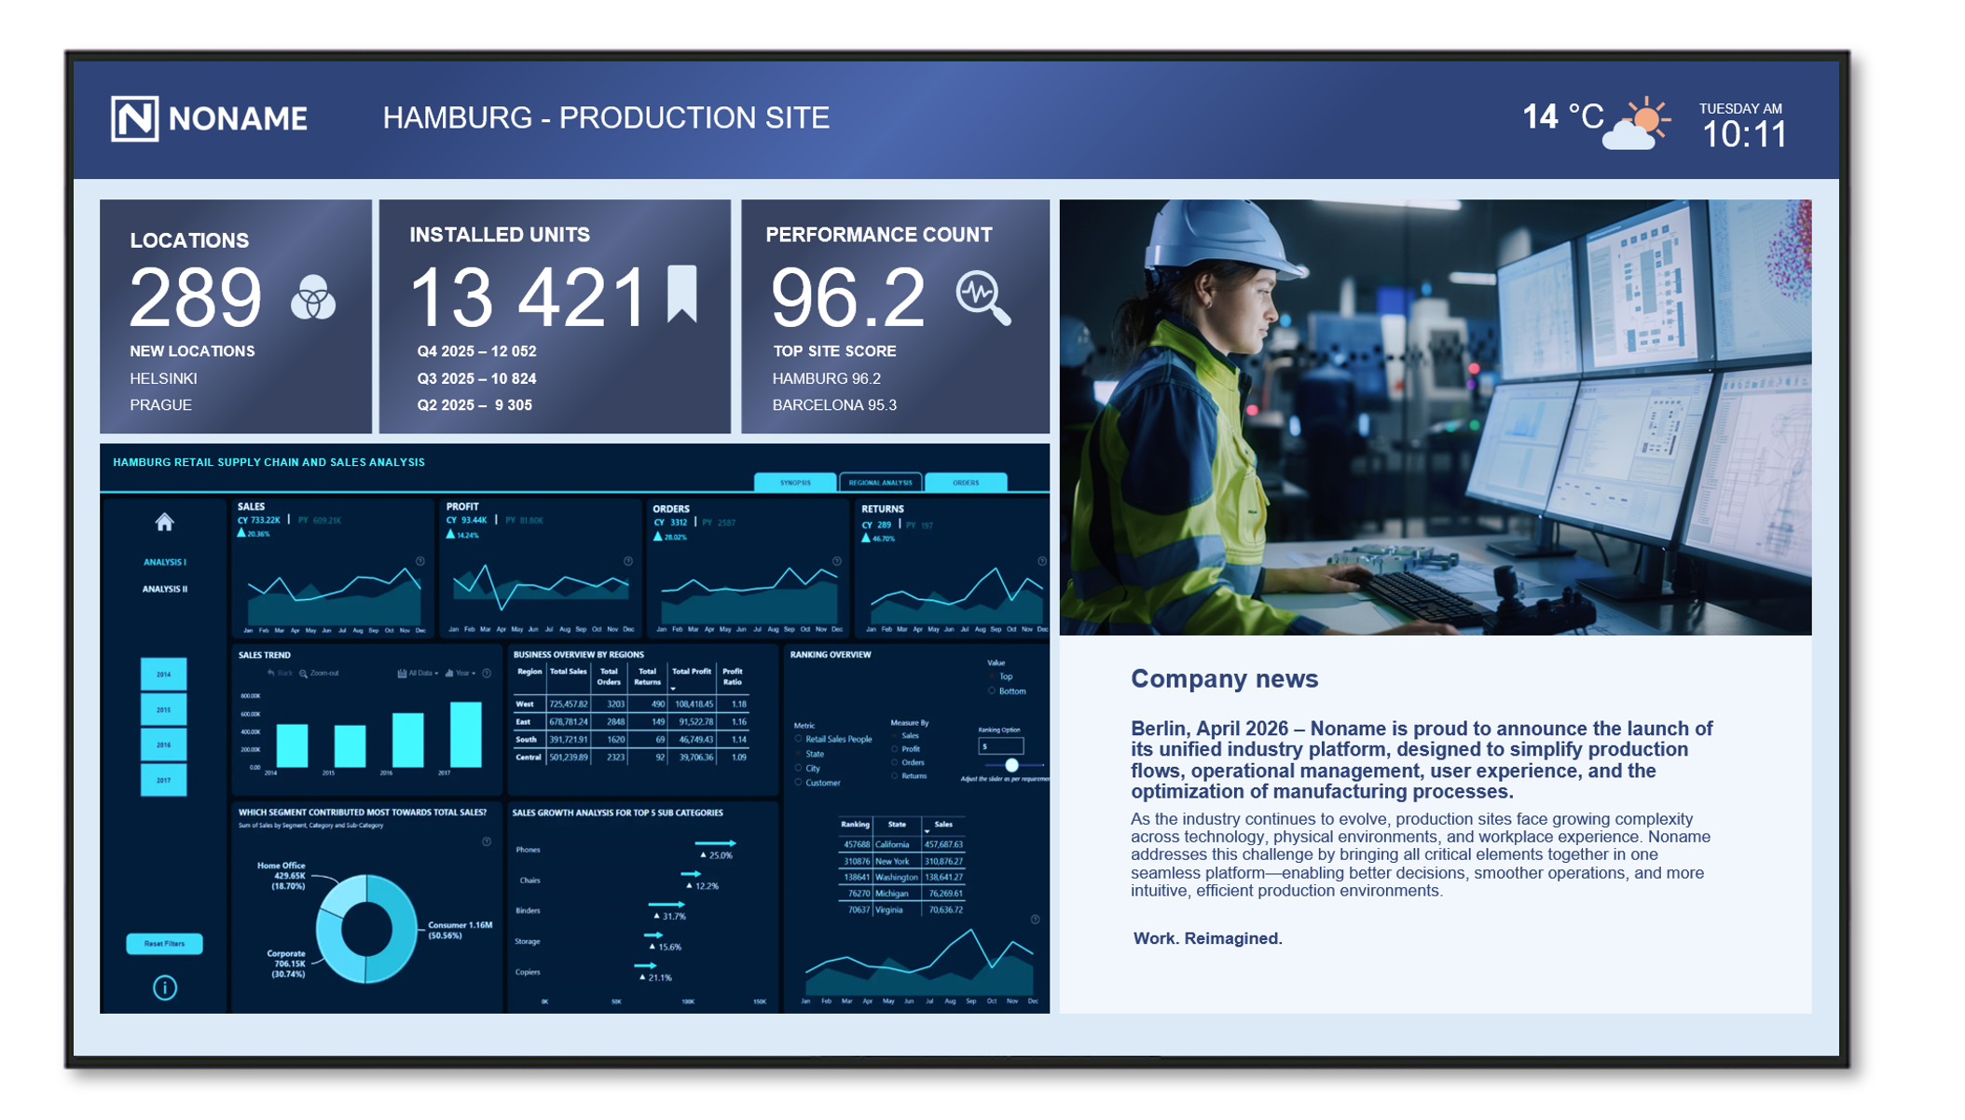The width and height of the screenshot is (1965, 1120).
Task: Click sort arrow under Total Profit column
Action: [673, 689]
